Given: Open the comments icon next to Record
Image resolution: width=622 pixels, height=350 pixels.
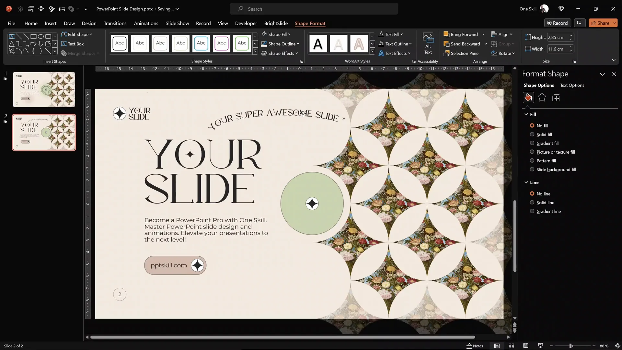Looking at the screenshot, I should pos(579,23).
